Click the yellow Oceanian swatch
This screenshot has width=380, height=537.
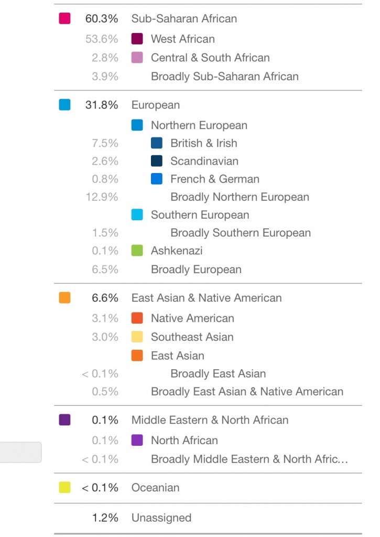64,488
